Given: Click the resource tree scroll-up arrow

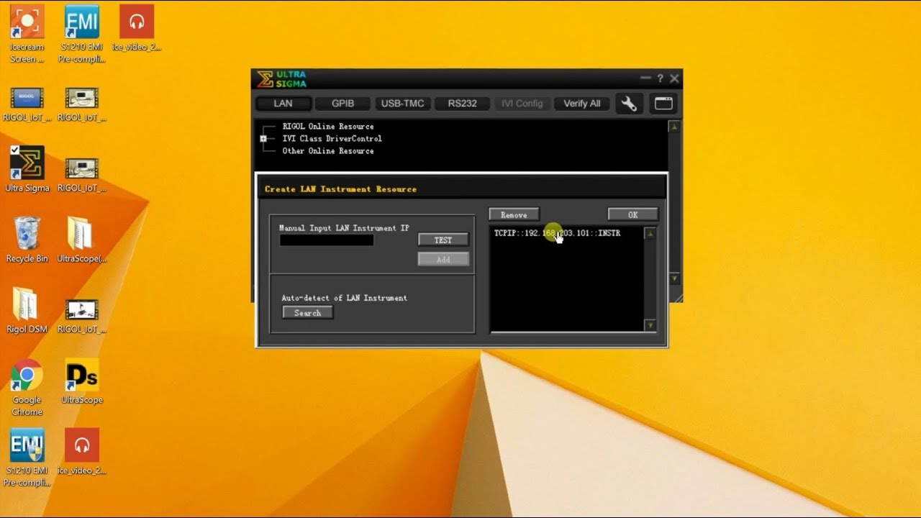Looking at the screenshot, I should coord(674,126).
